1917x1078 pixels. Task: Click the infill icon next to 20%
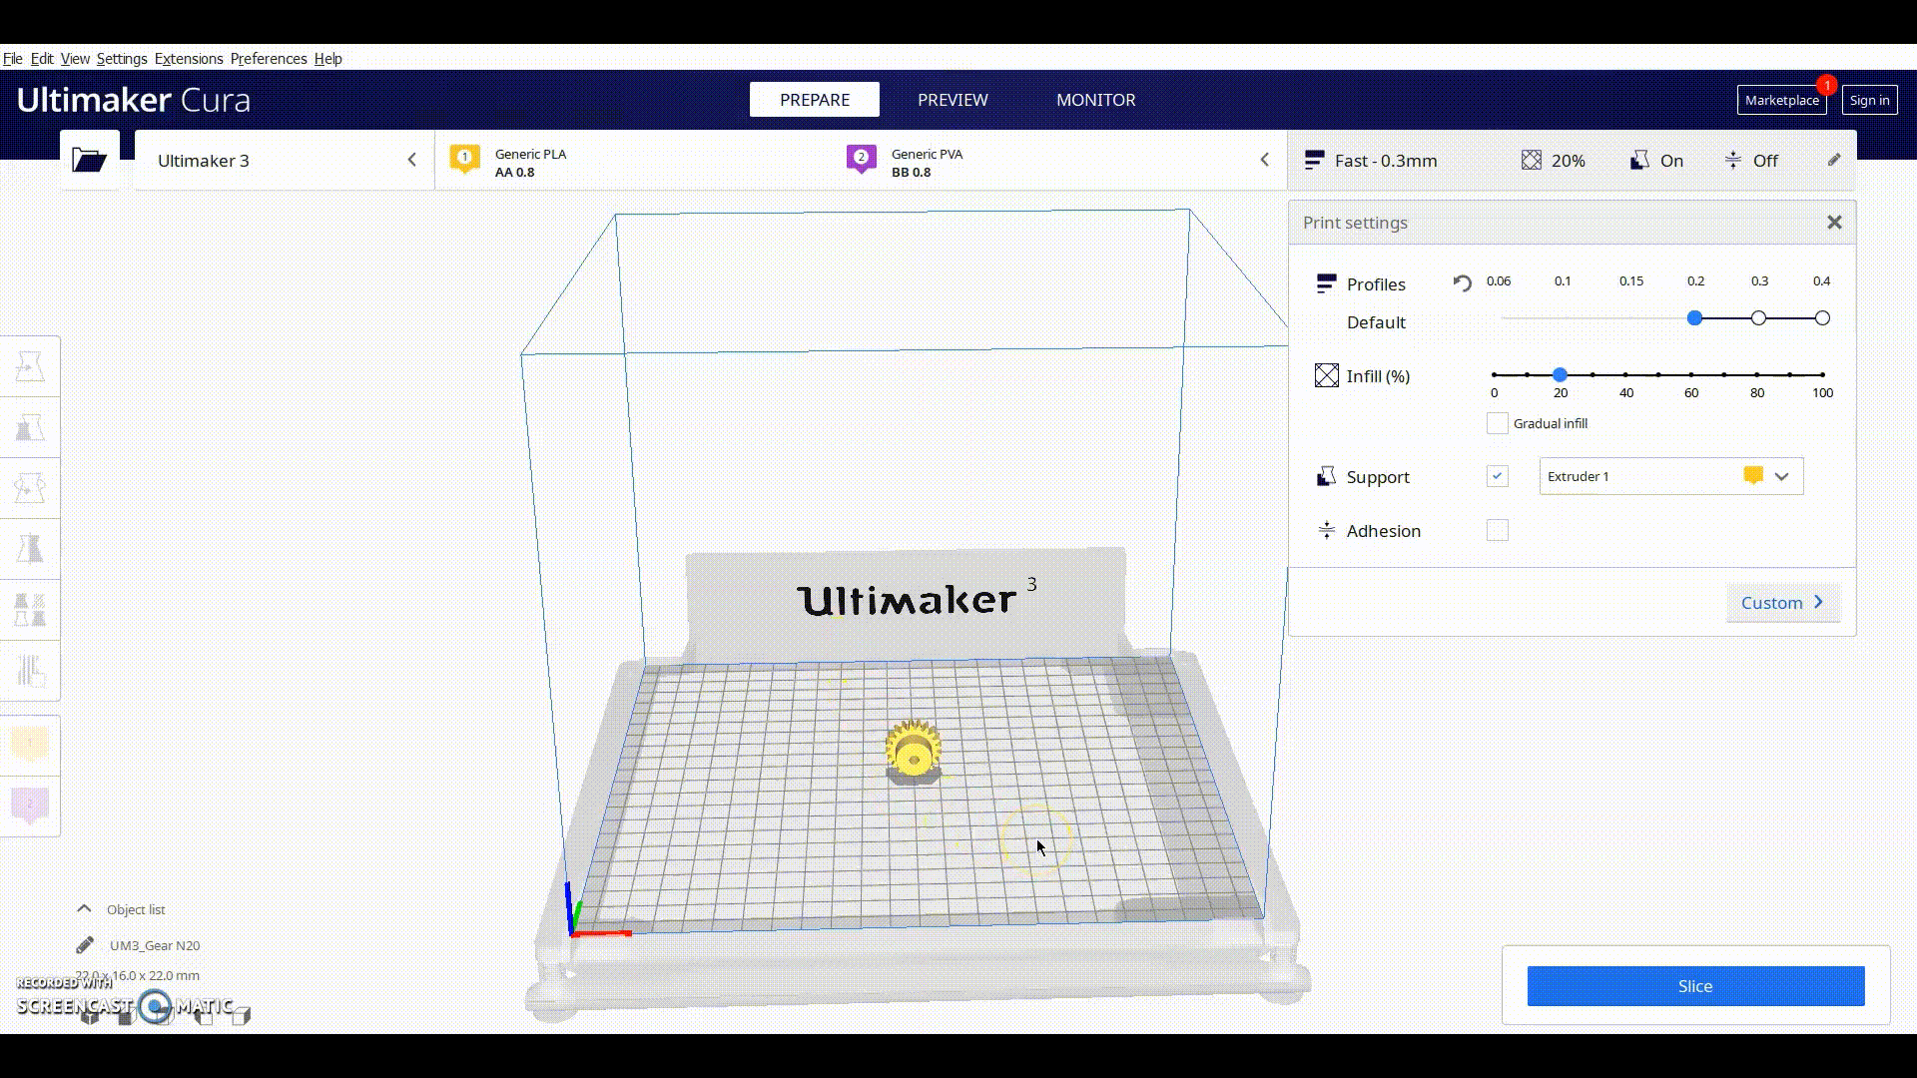tap(1531, 160)
